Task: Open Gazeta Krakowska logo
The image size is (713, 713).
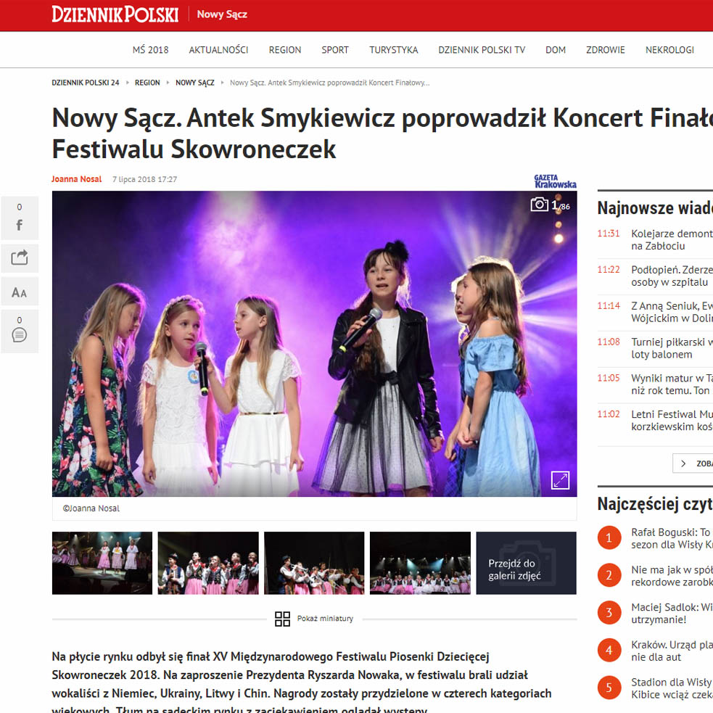Action: click(555, 181)
